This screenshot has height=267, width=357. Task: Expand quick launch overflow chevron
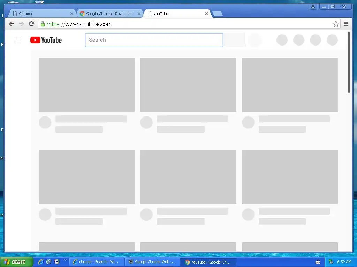pyautogui.click(x=65, y=260)
